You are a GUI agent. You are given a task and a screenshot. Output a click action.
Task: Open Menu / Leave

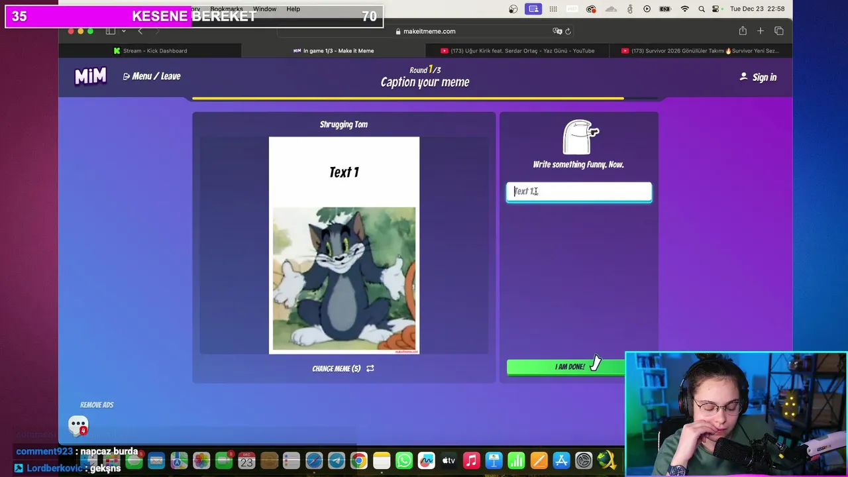pos(152,76)
